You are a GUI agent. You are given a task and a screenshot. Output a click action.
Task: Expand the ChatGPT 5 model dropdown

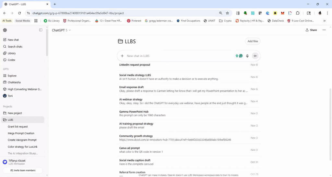pyautogui.click(x=61, y=30)
